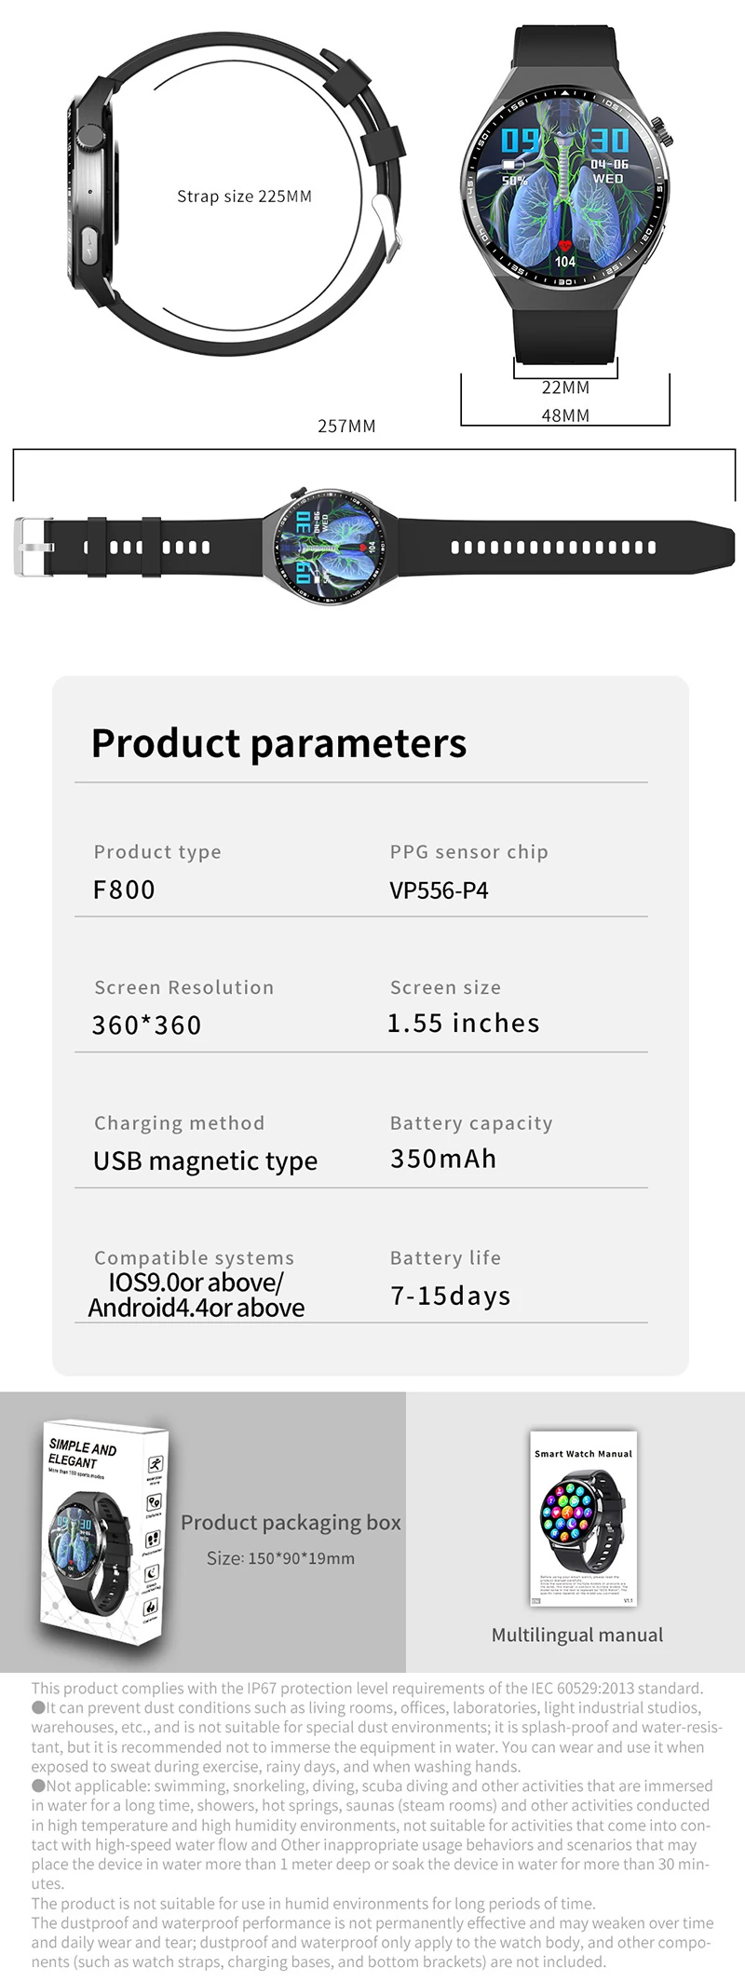Click the VP556-P4 sensor chip value
745x1982 pixels.
click(x=439, y=890)
